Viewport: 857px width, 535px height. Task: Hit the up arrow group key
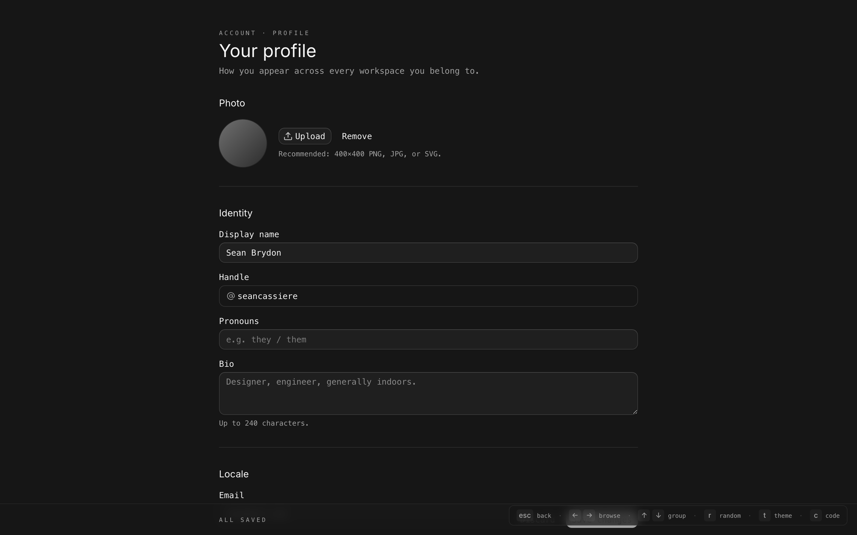(x=644, y=516)
